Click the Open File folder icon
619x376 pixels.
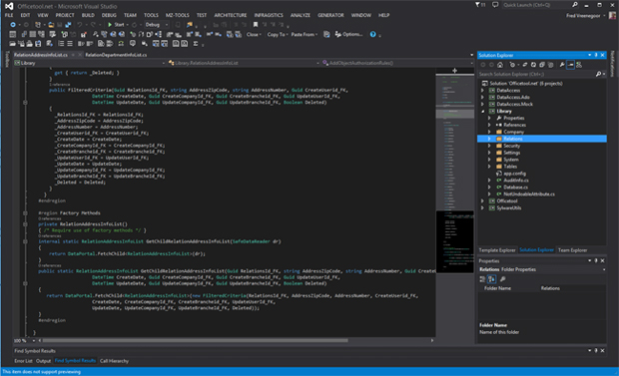pos(51,25)
